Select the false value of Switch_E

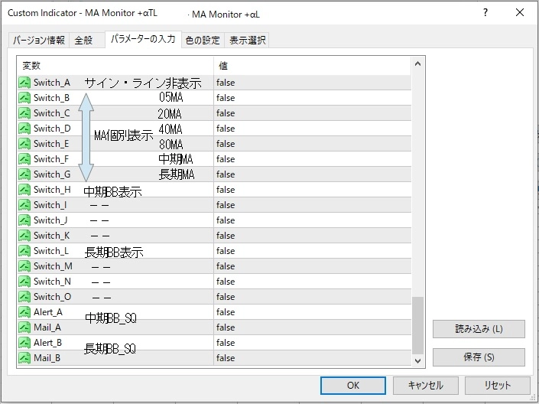(226, 144)
